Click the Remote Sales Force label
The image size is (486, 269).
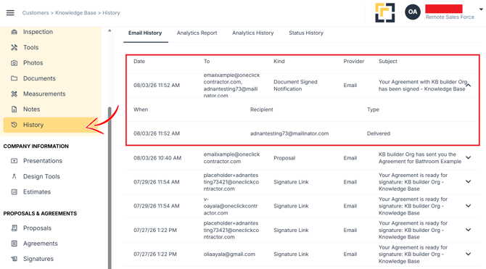[x=450, y=17]
